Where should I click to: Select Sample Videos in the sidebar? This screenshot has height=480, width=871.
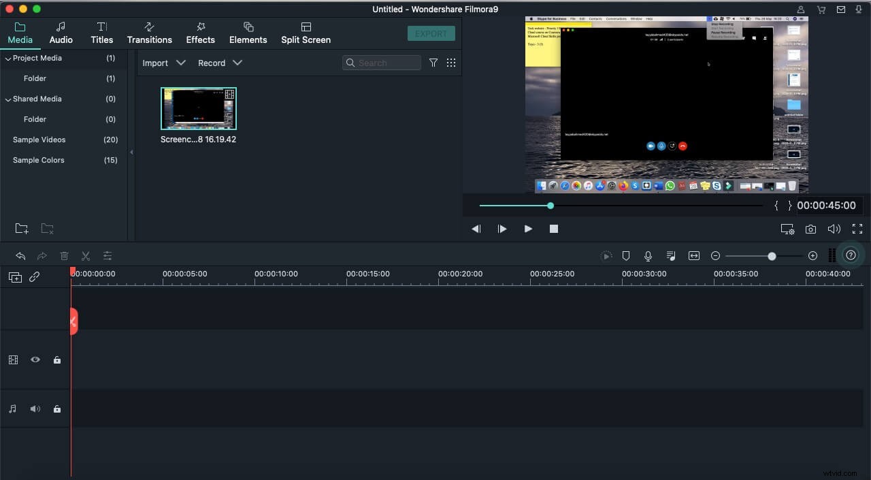[x=39, y=140]
